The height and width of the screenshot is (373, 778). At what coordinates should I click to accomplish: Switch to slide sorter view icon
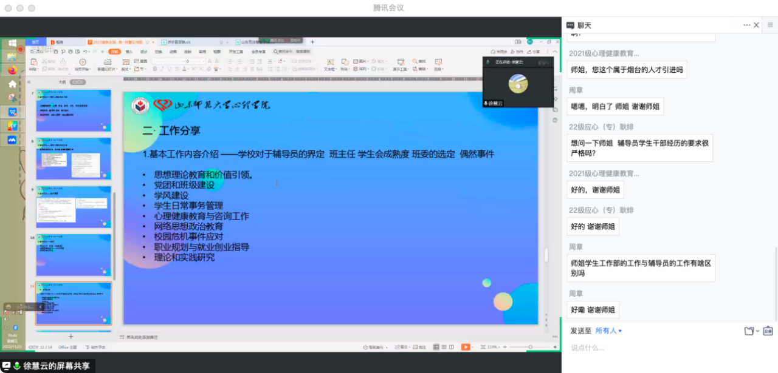(x=444, y=347)
